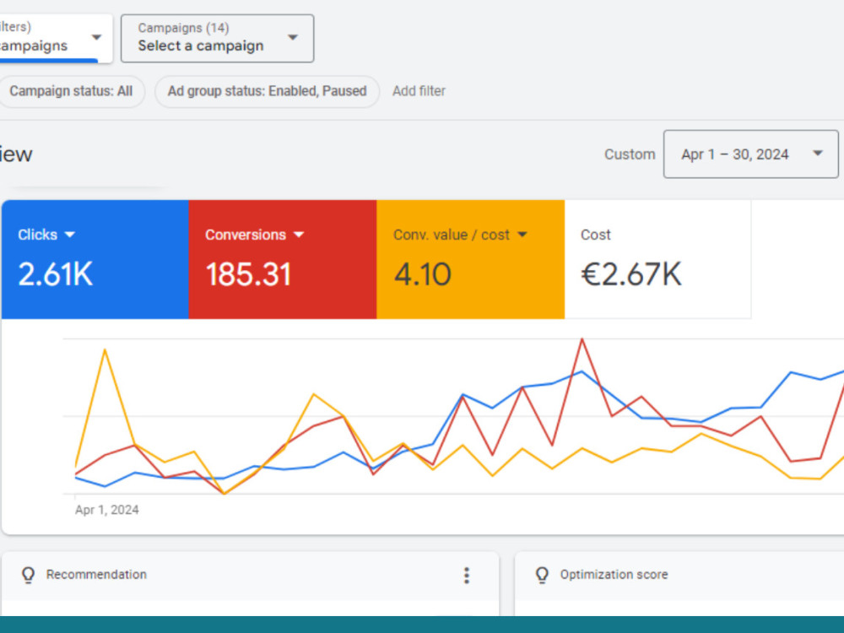This screenshot has width=844, height=633.
Task: Expand the Conv. value / cost dropdown arrow
Action: point(522,235)
